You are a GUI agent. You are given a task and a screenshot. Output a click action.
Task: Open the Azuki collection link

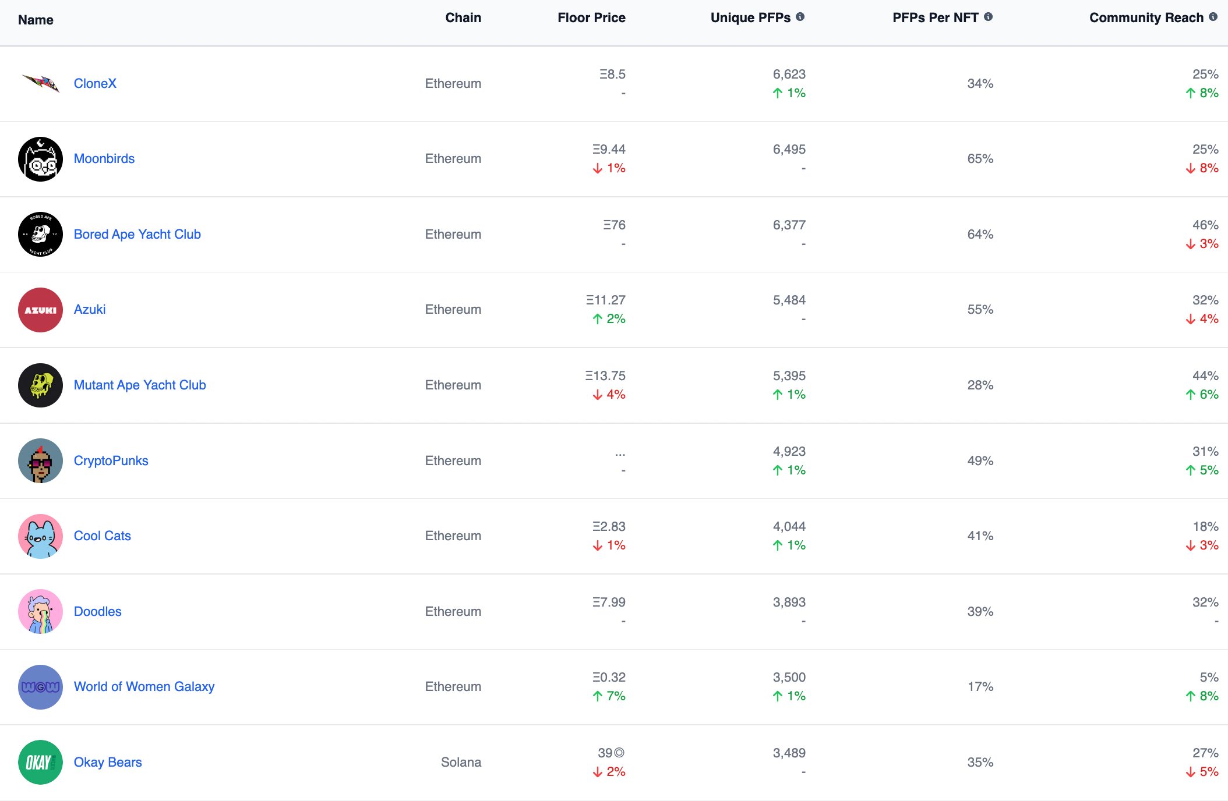click(x=90, y=309)
